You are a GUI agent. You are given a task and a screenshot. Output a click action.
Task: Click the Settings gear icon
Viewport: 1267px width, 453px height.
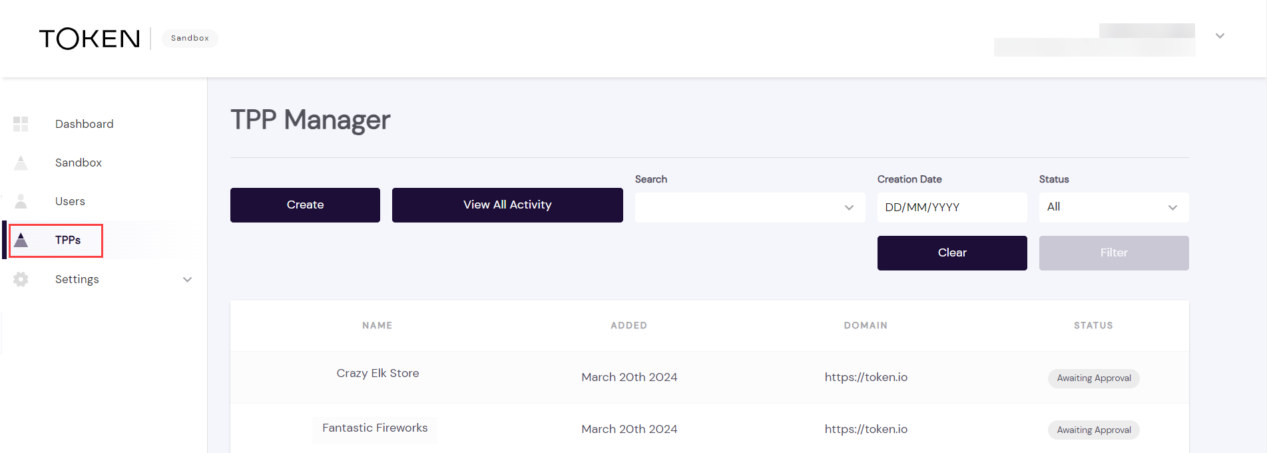coord(21,279)
